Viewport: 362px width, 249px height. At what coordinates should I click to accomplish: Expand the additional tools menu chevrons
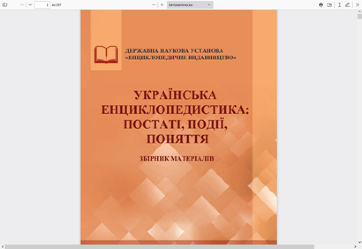357,5
